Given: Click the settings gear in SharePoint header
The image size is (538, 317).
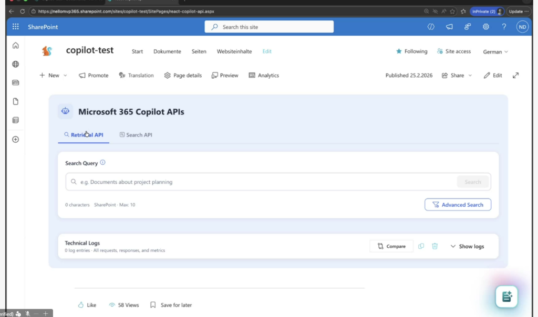Looking at the screenshot, I should click(x=485, y=27).
